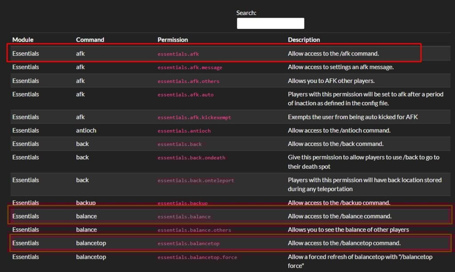The height and width of the screenshot is (272, 455).
Task: Select essentials.afk.auto permission entry
Action: pyautogui.click(x=185, y=95)
